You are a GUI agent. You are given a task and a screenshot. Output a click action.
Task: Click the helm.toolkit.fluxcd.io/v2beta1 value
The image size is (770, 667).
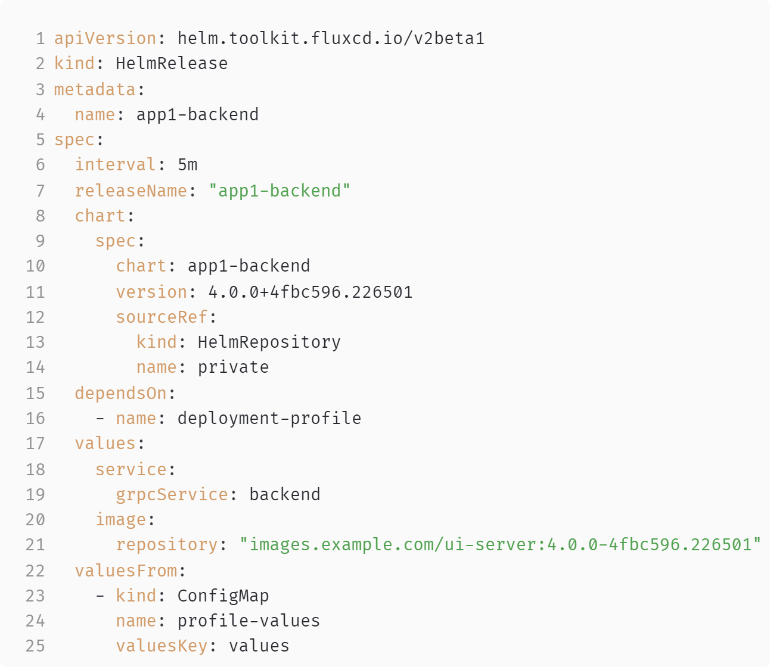331,39
